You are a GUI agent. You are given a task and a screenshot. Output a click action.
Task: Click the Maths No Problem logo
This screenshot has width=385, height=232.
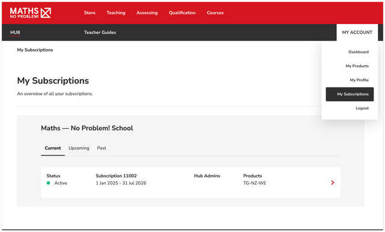31,13
